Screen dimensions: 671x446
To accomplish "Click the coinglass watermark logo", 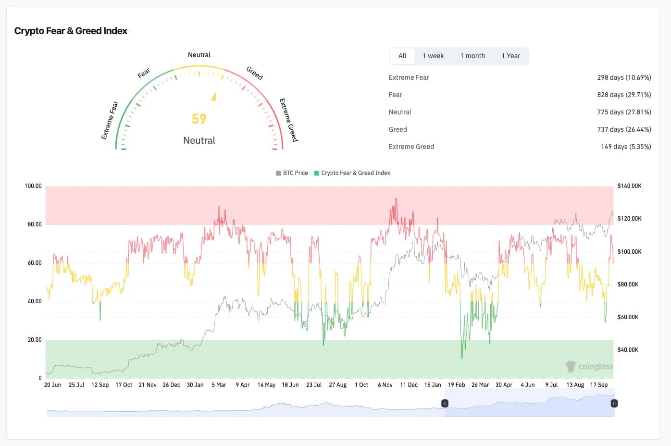I will [589, 367].
